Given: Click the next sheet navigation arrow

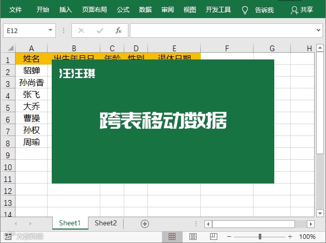Looking at the screenshot, I should (31, 224).
